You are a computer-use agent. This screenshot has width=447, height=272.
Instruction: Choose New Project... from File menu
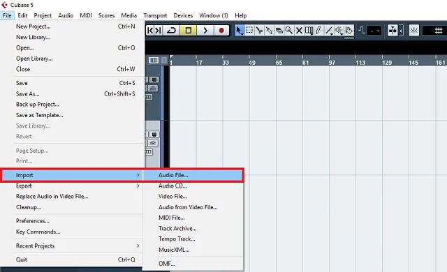71,27
